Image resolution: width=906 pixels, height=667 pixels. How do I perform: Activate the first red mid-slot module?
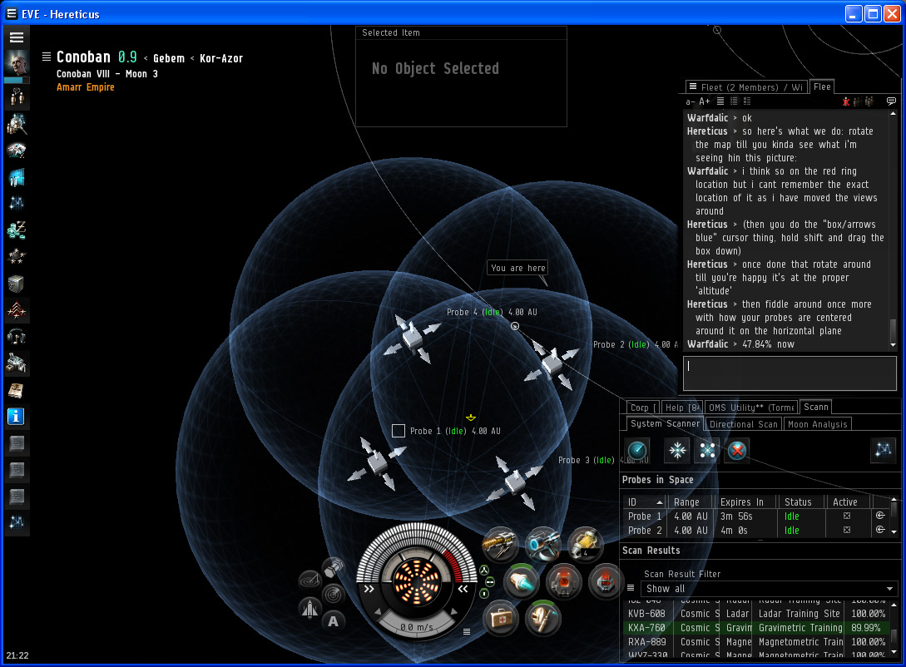tap(563, 581)
